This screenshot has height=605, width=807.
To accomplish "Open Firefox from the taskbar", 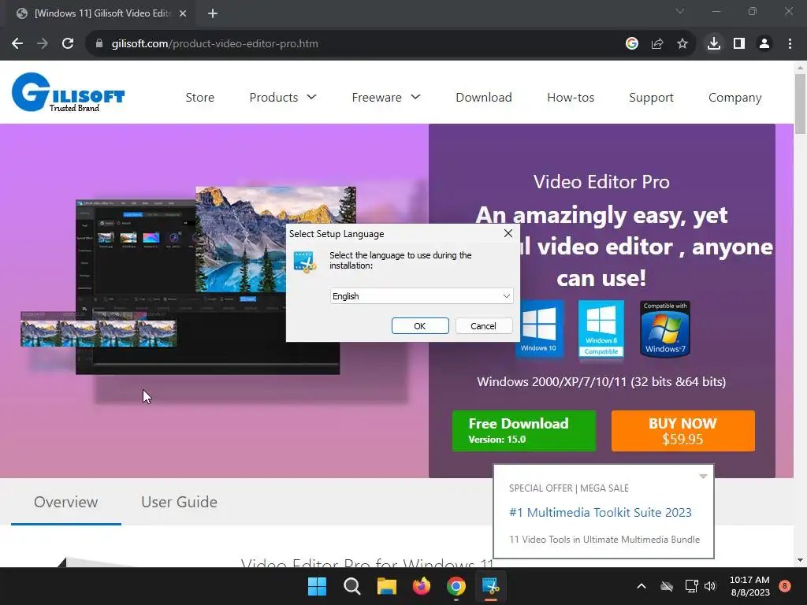I will [422, 586].
